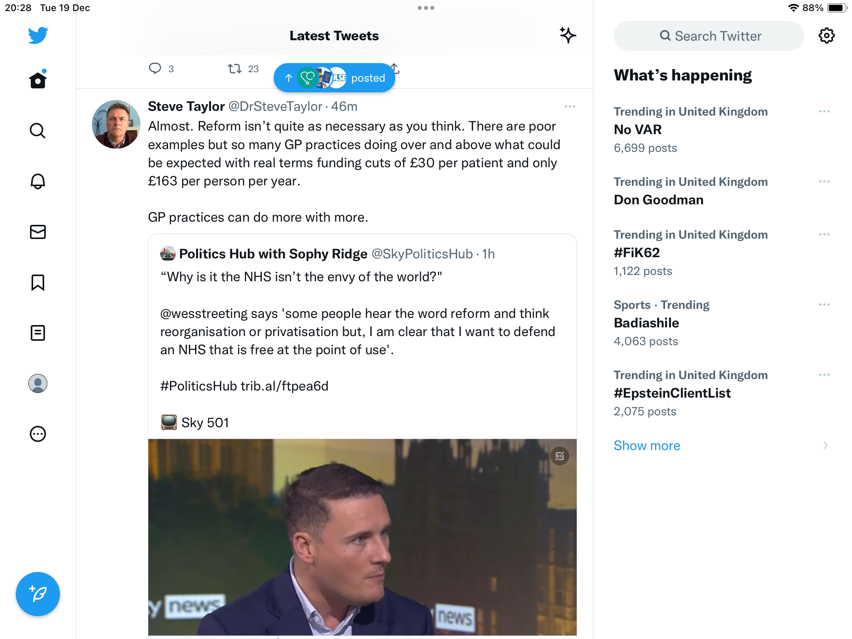Open the more menu on Steve Taylor's tweet
Viewport: 852px width, 639px height.
click(570, 107)
